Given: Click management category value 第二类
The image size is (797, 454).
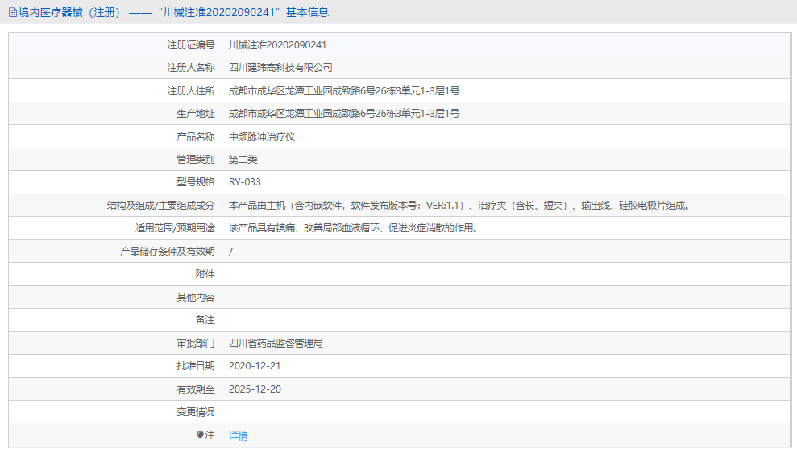Looking at the screenshot, I should 243,159.
